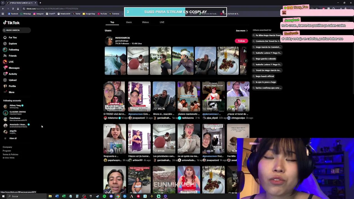354x199 pixels.
Task: Open the steak plate carousel thumbnail
Action: coord(228,61)
